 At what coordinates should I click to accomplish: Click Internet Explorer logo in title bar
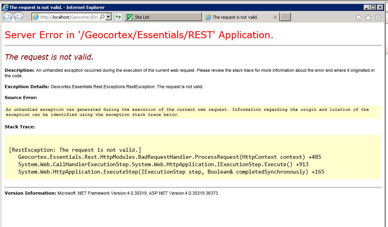[x=5, y=7]
